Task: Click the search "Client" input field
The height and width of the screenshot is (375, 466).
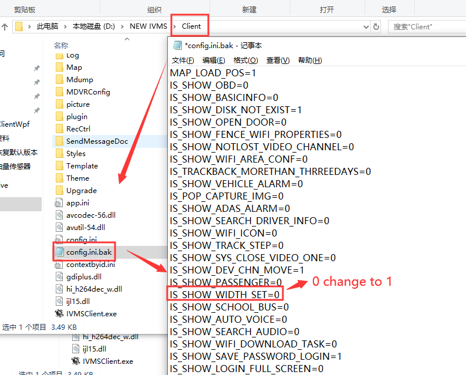Action: coord(428,27)
